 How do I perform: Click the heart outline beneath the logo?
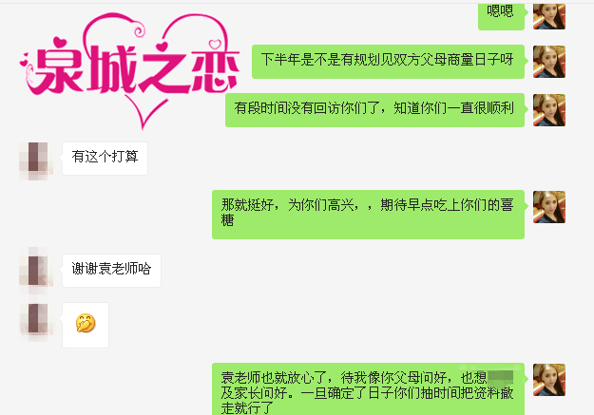145,110
